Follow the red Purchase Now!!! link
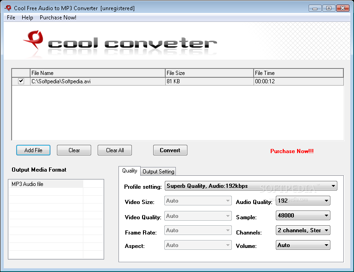Screen dimensions: 354x272 point(292,151)
